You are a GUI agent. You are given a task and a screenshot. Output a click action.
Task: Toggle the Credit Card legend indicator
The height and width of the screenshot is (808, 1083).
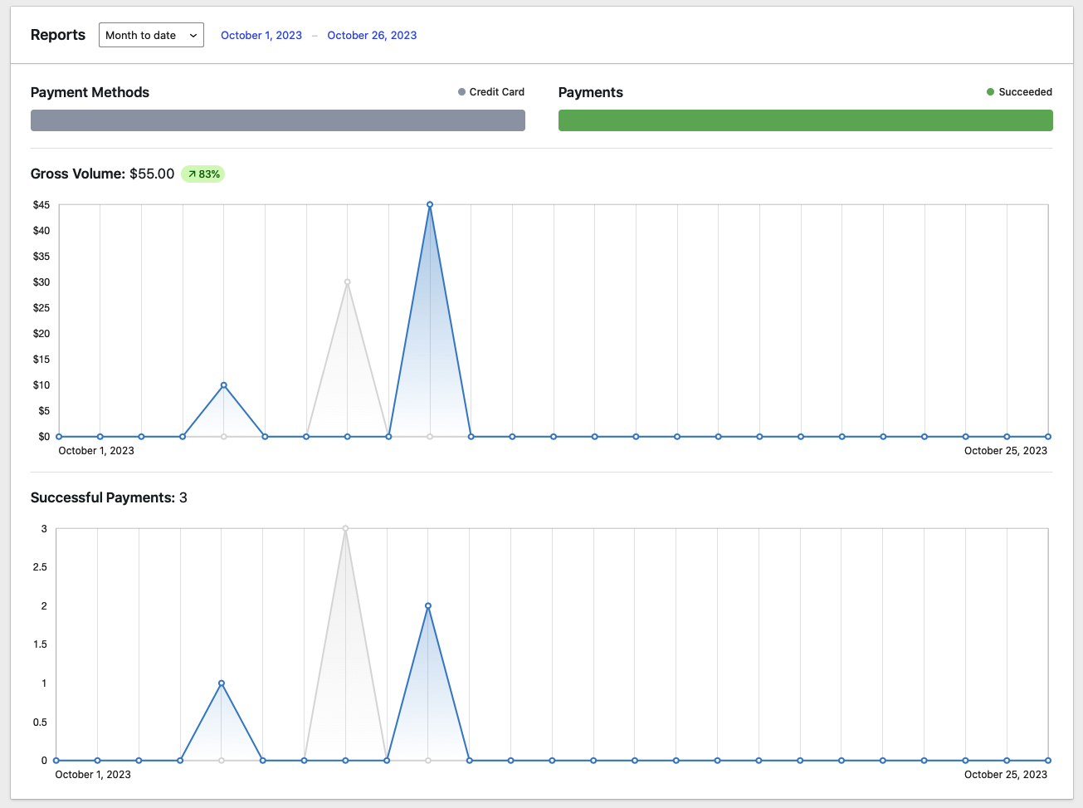click(491, 91)
